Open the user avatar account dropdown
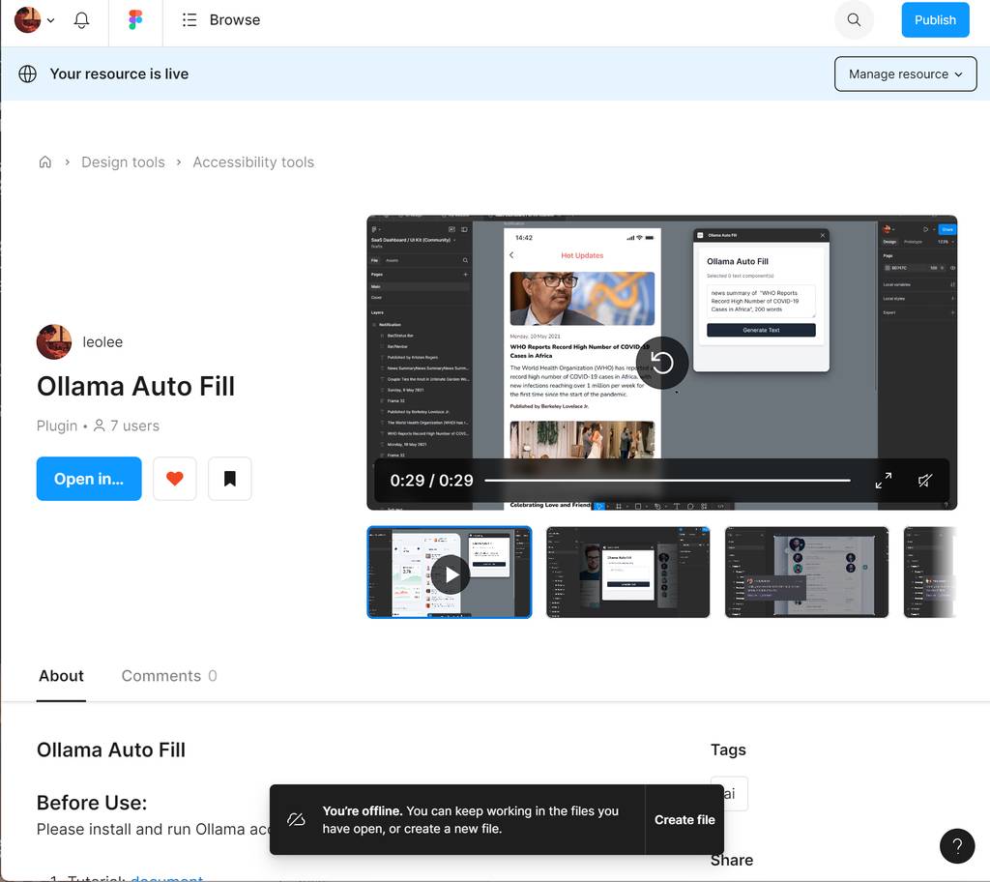 pyautogui.click(x=35, y=20)
